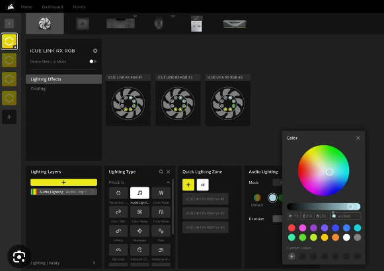Close the Lighting Type panel

pyautogui.click(x=169, y=172)
